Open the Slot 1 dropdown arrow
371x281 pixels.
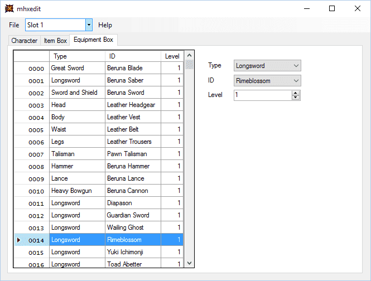89,25
